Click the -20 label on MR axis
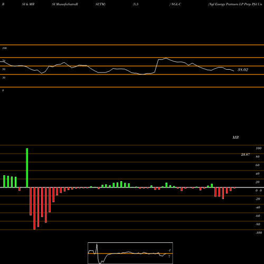 pyautogui.click(x=258, y=199)
